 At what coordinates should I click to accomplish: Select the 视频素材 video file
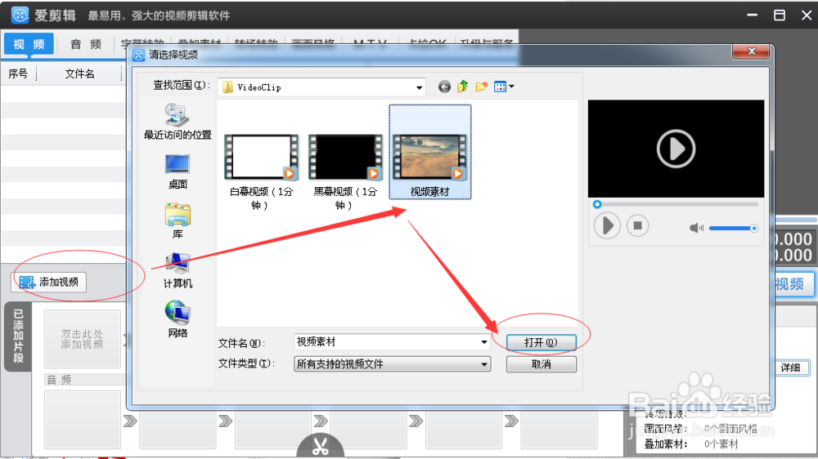pyautogui.click(x=430, y=152)
